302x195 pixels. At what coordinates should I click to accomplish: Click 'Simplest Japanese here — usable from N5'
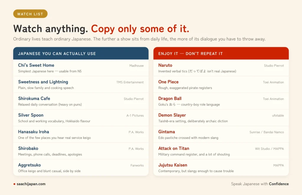point(50,71)
